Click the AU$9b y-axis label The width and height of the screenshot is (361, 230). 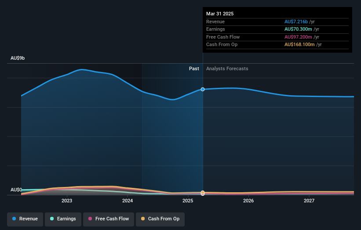click(18, 58)
